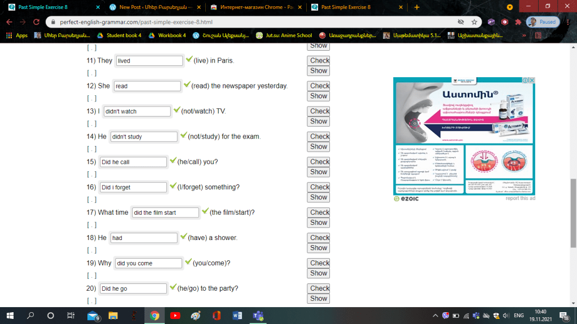The width and height of the screenshot is (577, 324).
Task: Click the back navigation arrow
Action: [x=9, y=22]
